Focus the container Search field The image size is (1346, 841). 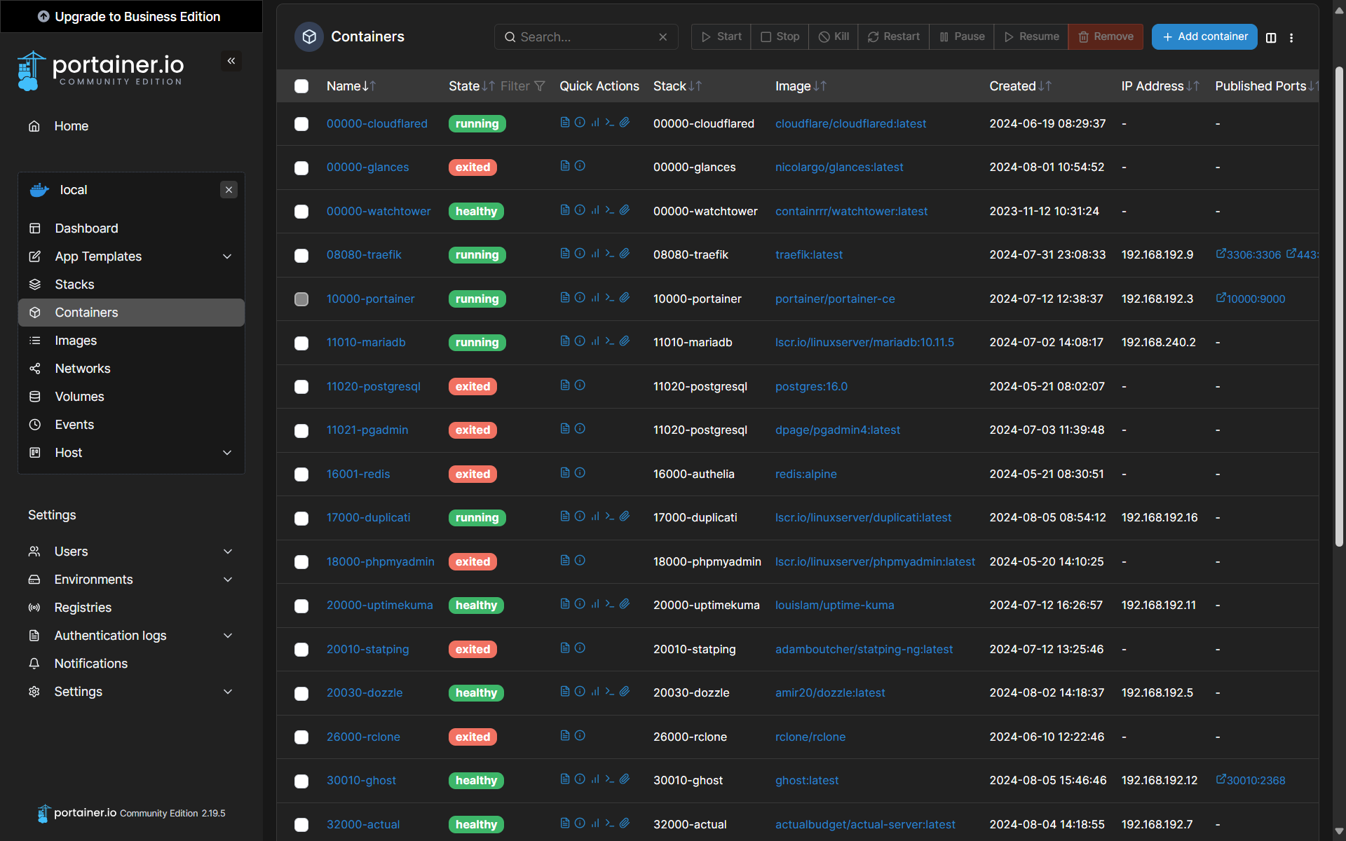(586, 37)
